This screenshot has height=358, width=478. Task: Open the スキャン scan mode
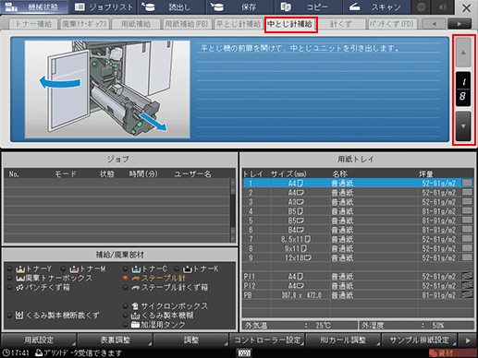pyautogui.click(x=377, y=6)
